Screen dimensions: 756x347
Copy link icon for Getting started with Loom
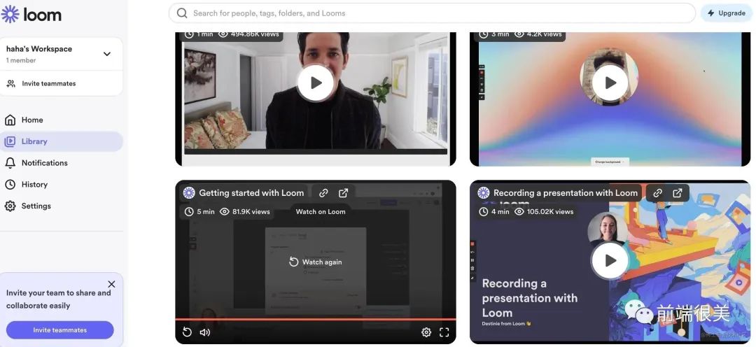[x=323, y=193]
